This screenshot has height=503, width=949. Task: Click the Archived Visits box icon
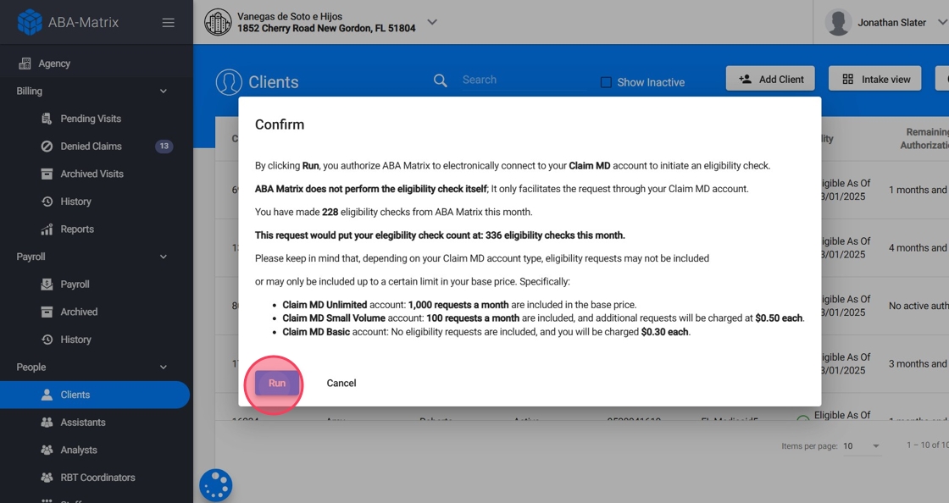pos(47,174)
